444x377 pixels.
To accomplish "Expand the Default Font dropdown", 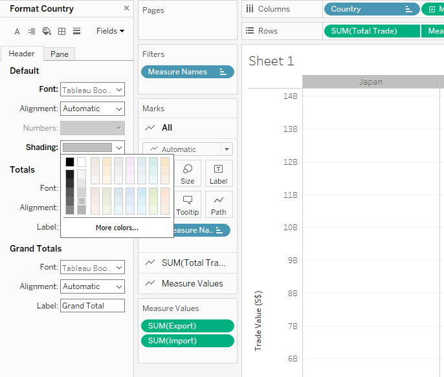I will click(93, 90).
